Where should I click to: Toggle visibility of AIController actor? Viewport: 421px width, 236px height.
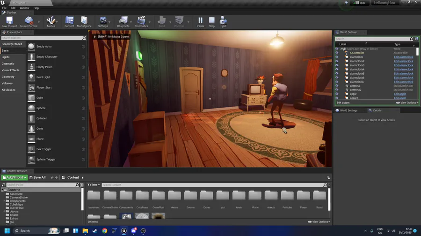[x=337, y=53]
